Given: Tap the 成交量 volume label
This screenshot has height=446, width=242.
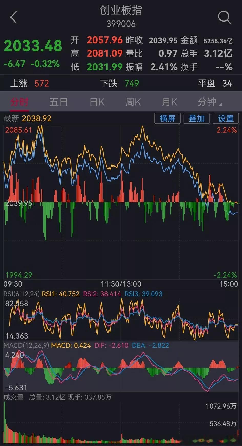Looking at the screenshot, I should pos(13,397).
